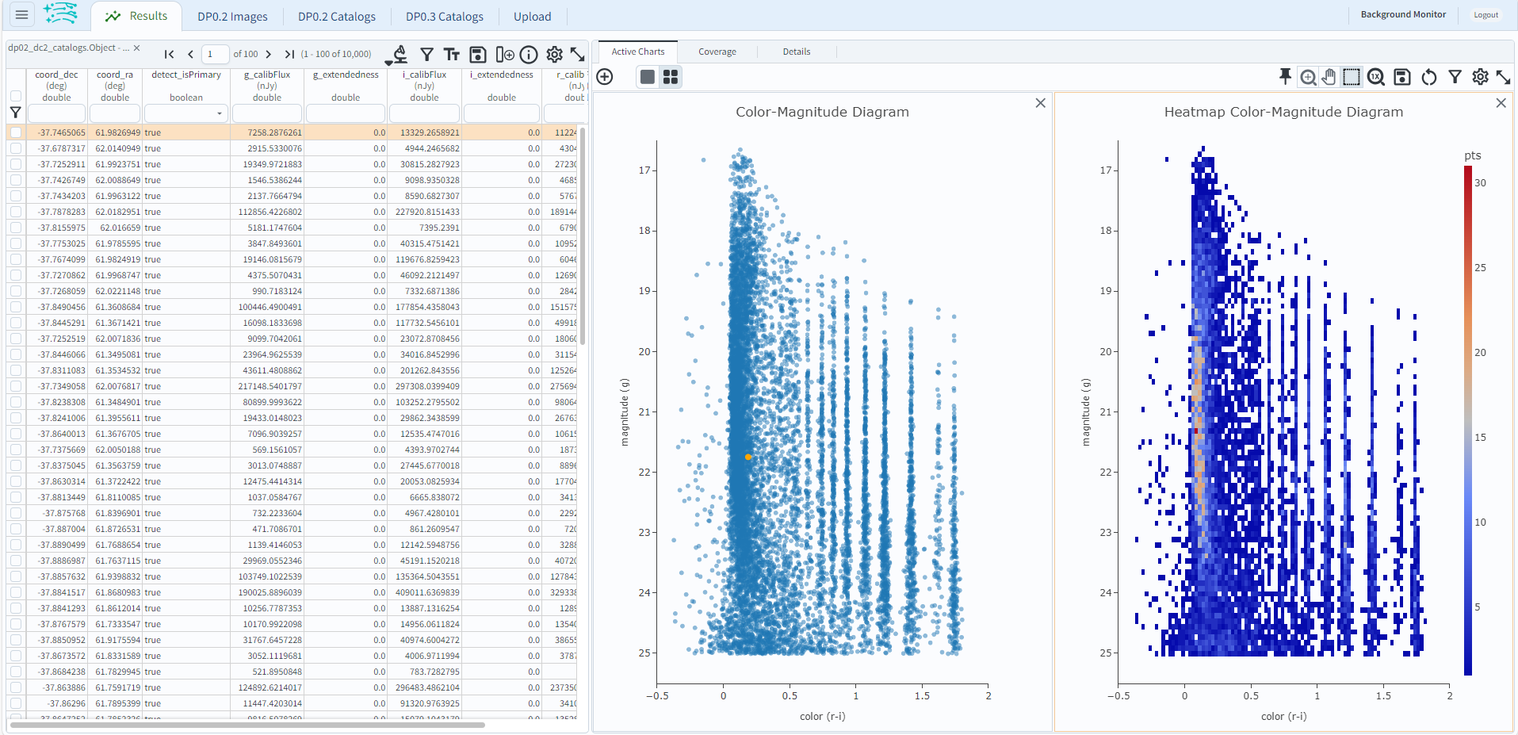1518x735 pixels.
Task: Select the chart zoom magnifier tool
Action: click(x=1307, y=77)
